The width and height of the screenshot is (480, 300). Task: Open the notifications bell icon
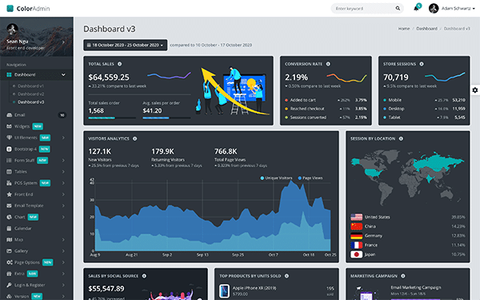coord(416,9)
